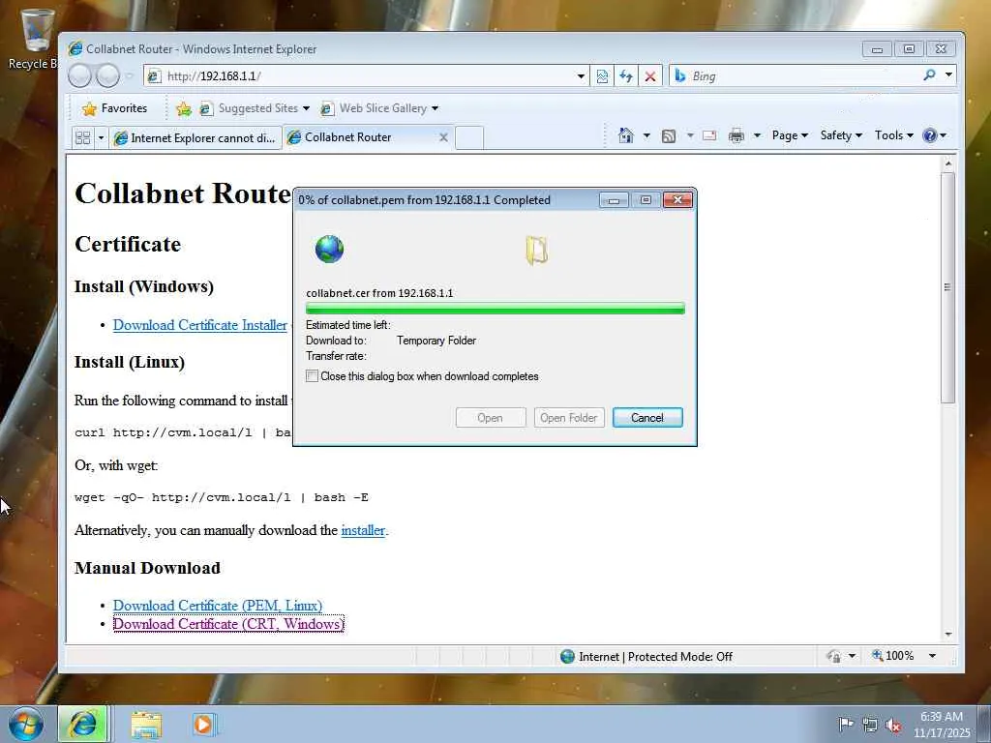Click the status bar security lock icon
This screenshot has height=743, width=991.
[834, 657]
